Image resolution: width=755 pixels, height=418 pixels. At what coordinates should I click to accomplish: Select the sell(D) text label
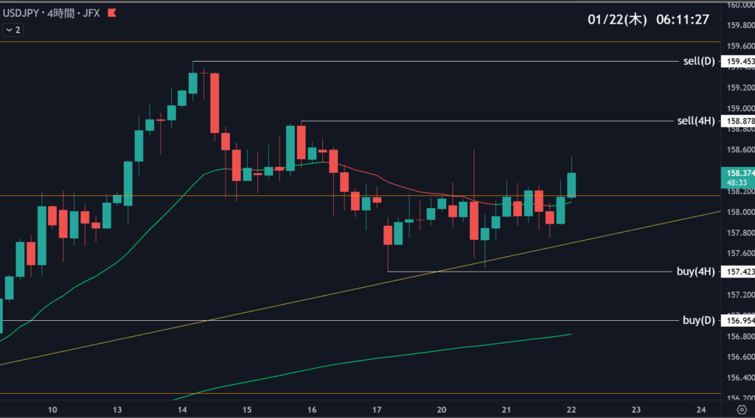(x=699, y=61)
